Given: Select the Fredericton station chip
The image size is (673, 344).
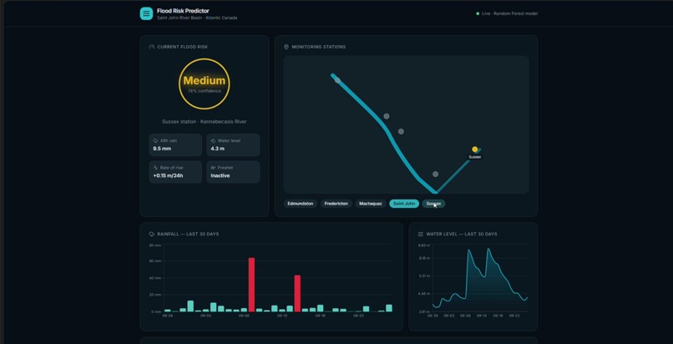Looking at the screenshot, I should pos(336,204).
